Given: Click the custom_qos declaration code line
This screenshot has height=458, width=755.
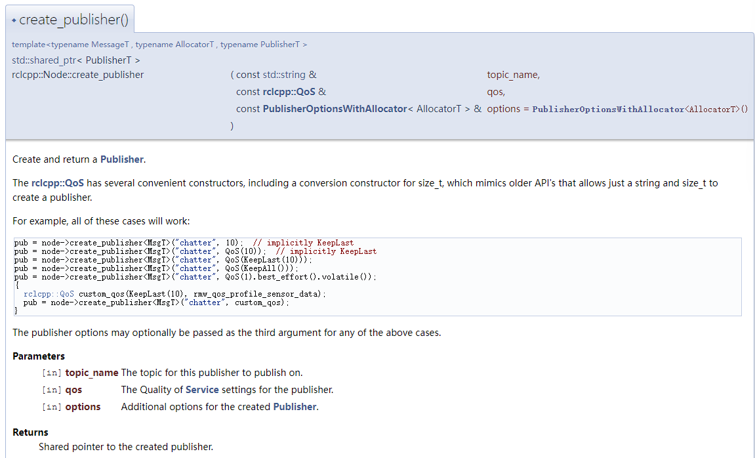Looking at the screenshot, I should point(174,294).
